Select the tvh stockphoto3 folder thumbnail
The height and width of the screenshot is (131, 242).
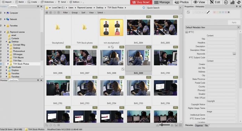(x=111, y=30)
